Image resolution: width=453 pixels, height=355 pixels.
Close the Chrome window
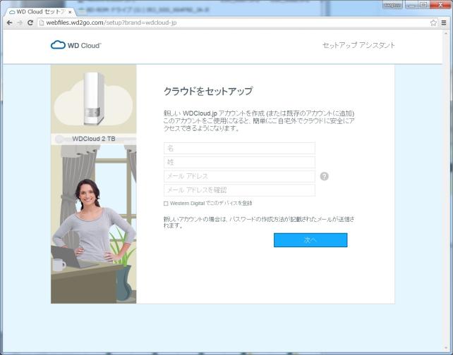pos(440,5)
